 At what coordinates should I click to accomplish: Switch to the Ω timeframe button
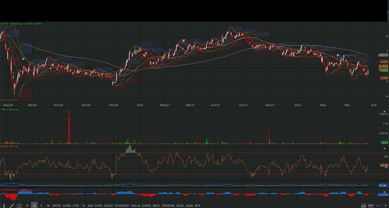click(27, 205)
